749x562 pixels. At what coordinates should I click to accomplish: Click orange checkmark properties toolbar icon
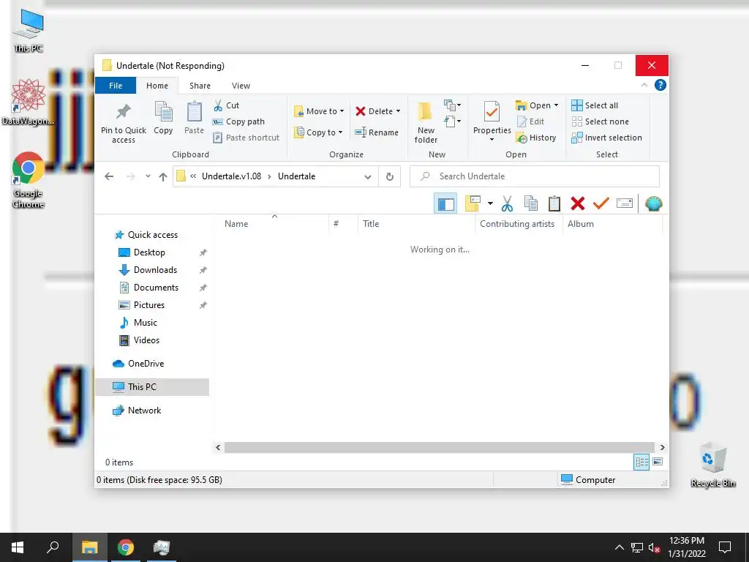tap(601, 203)
